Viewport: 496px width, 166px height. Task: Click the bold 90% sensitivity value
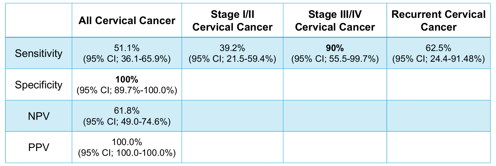[x=335, y=48]
